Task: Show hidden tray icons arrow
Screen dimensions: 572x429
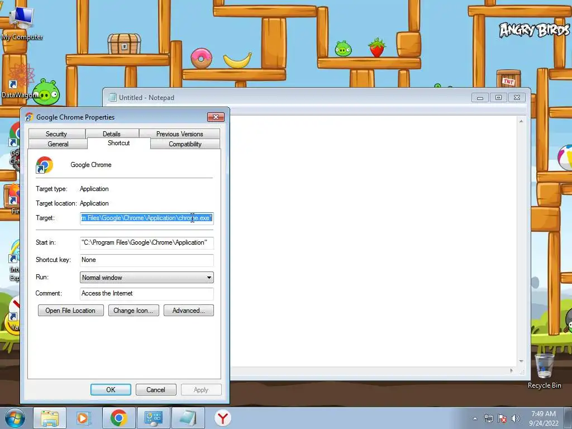Action: (475, 418)
